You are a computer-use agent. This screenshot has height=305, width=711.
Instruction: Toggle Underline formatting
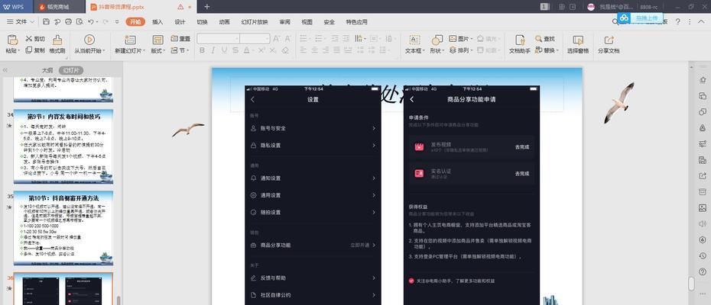(224, 50)
